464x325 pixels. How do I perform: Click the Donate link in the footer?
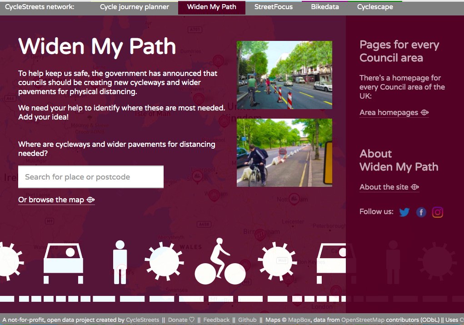point(178,320)
